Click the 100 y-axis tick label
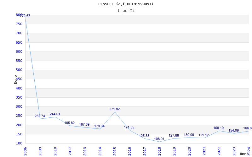The image size is (252, 157). click(x=19, y=143)
